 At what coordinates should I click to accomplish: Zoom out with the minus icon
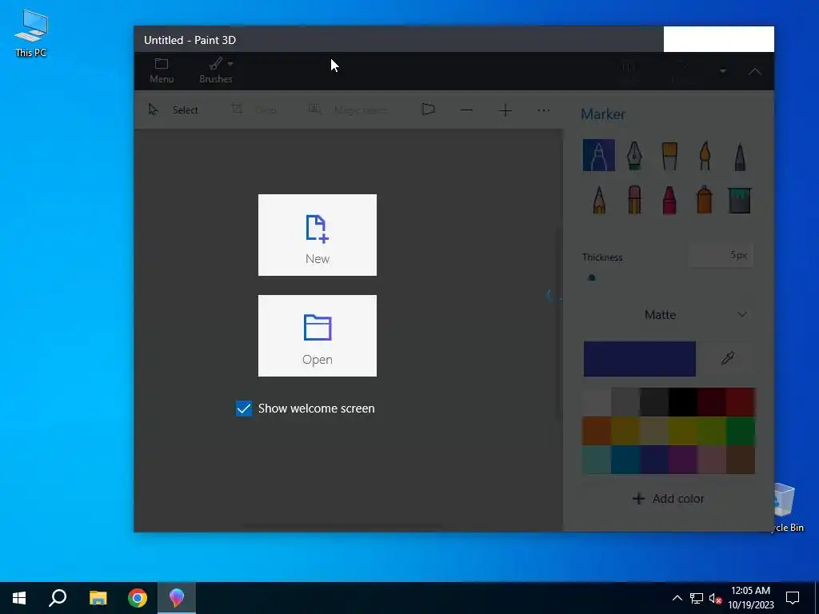[467, 110]
